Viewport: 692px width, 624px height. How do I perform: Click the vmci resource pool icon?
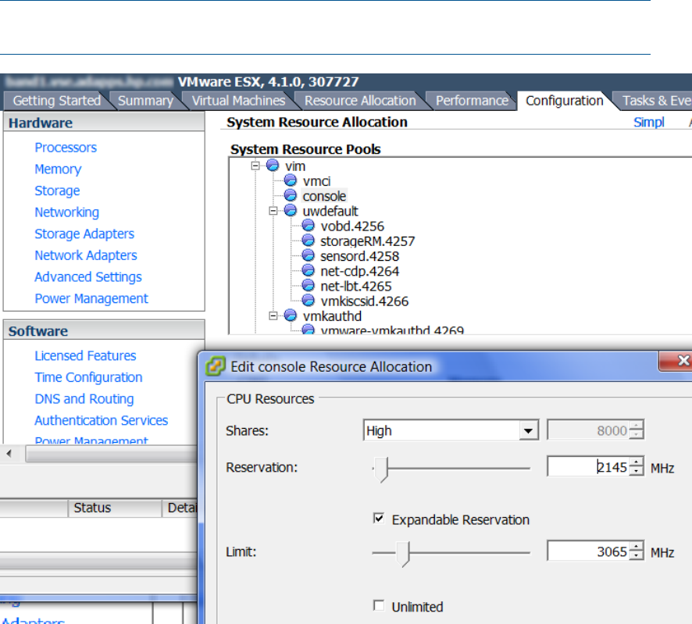pyautogui.click(x=291, y=180)
